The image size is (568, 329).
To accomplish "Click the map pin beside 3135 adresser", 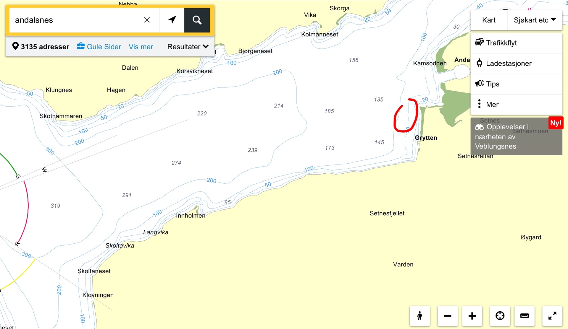I will pyautogui.click(x=15, y=46).
